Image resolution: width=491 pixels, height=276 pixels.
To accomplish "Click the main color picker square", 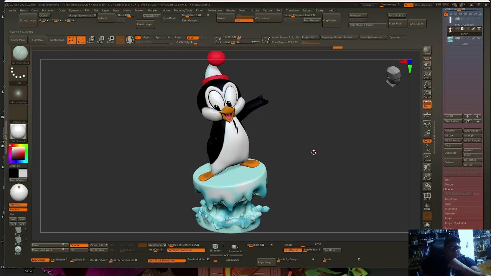I will click(x=18, y=153).
